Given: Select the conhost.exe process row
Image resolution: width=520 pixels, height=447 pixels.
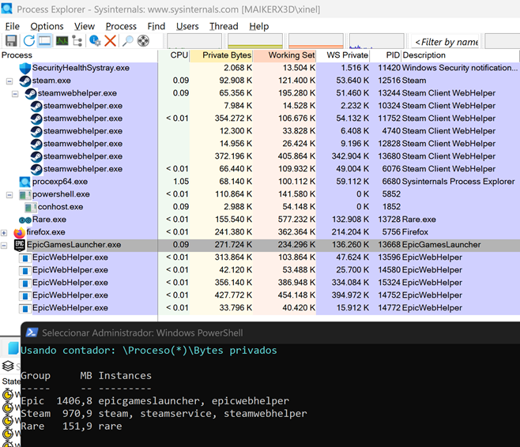Looking at the screenshot, I should point(260,207).
